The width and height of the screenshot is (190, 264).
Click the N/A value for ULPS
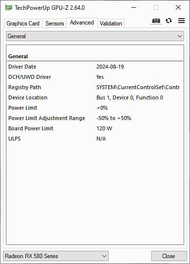tap(101, 139)
